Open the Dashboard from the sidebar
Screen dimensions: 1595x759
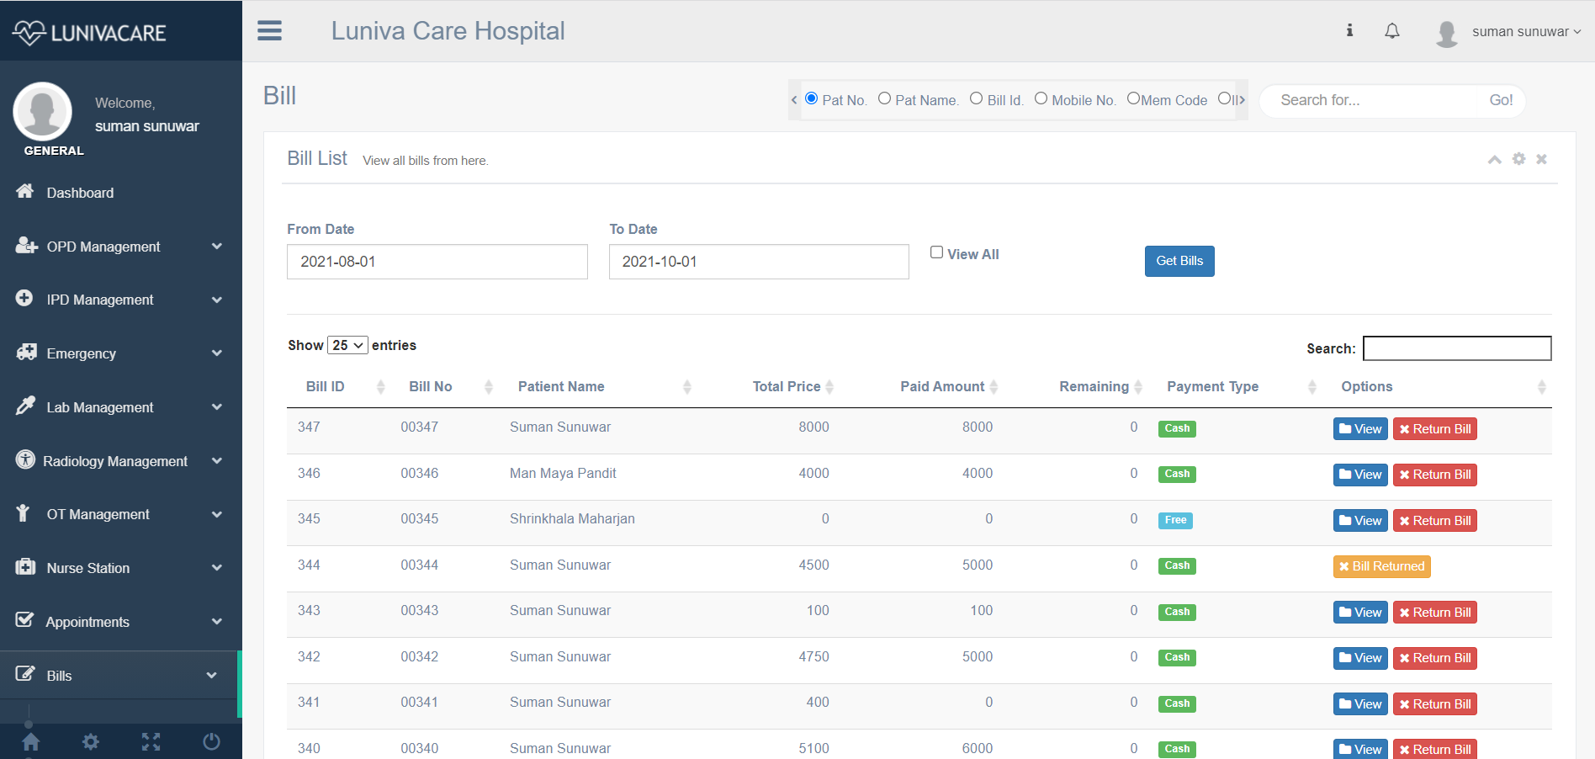(x=80, y=192)
